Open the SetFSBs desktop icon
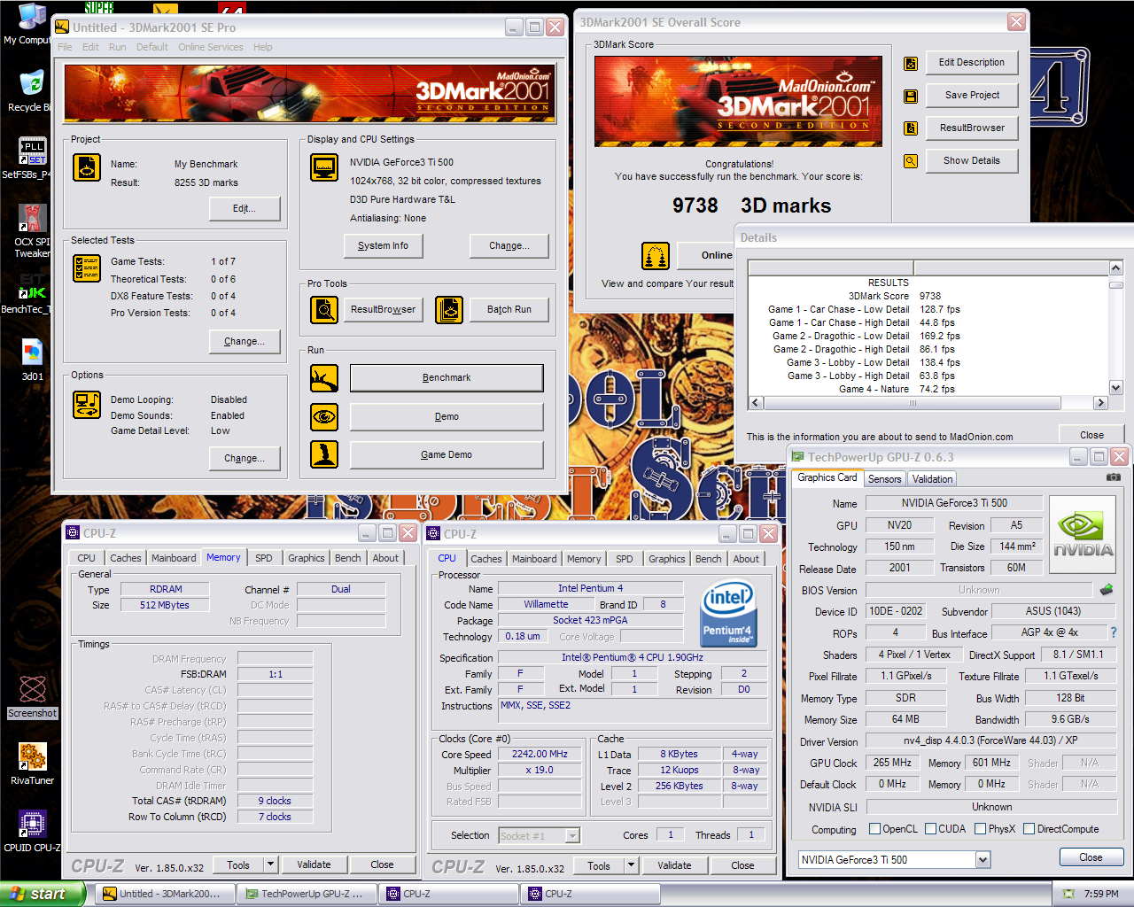 [x=33, y=158]
